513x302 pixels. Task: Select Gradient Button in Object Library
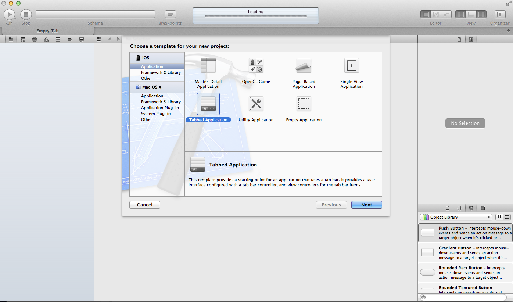465,253
